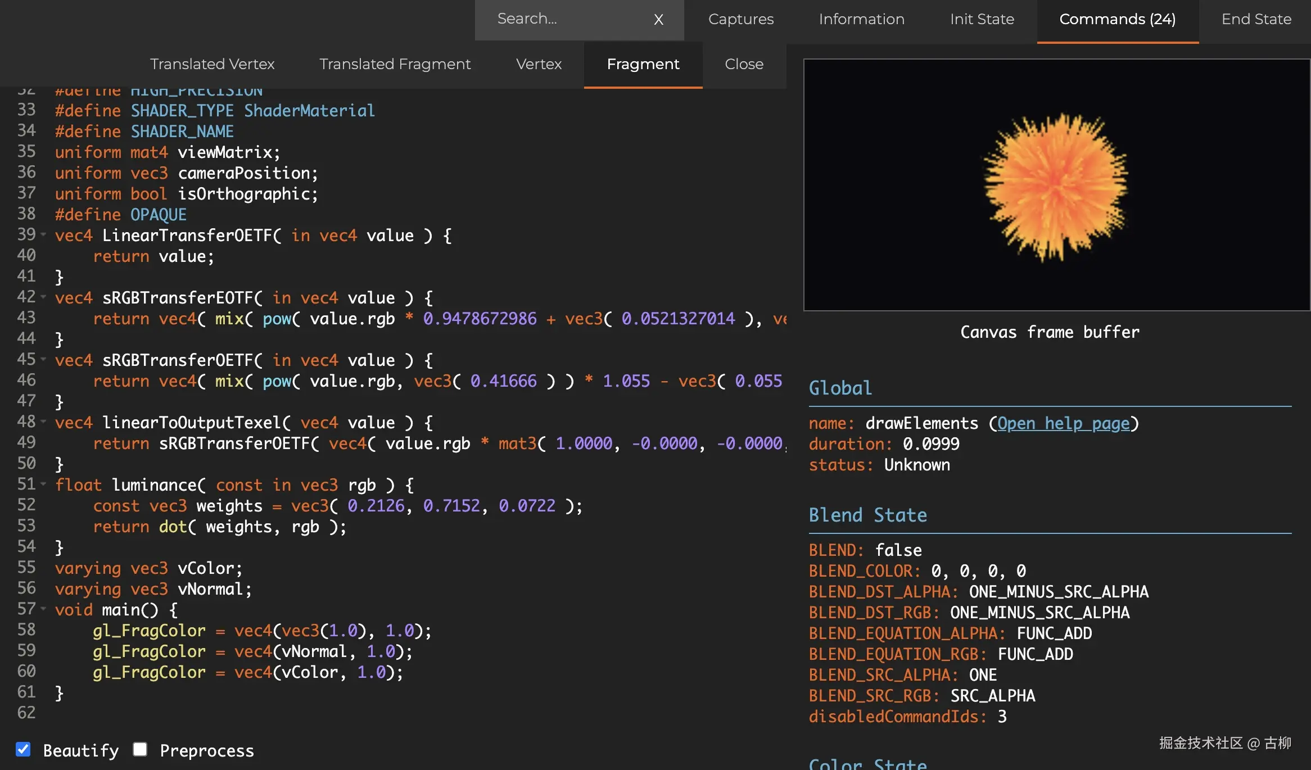Fold the linearToOutputTexel function at line 48
The width and height of the screenshot is (1311, 770).
click(43, 422)
